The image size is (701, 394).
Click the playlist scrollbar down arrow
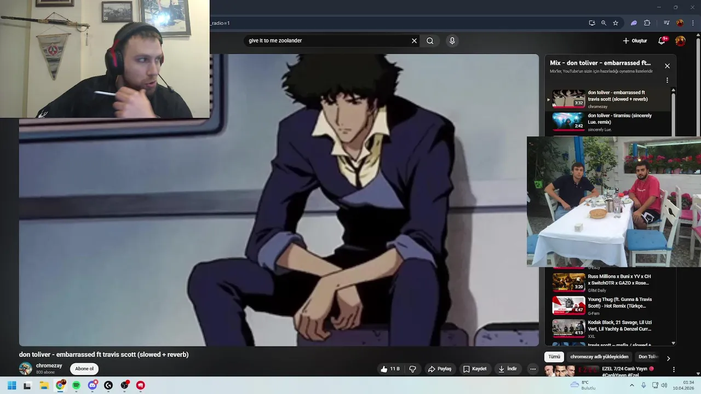tap(673, 343)
